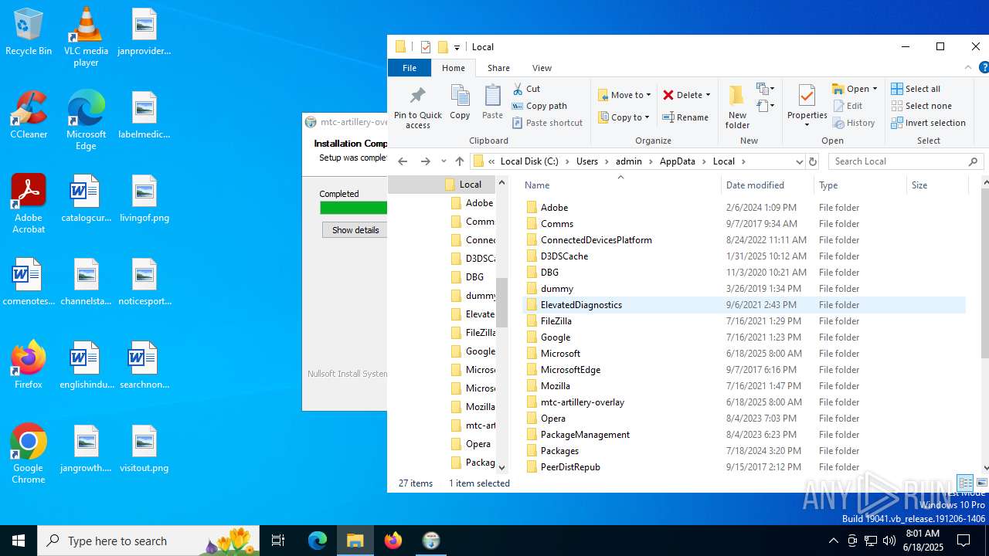Click AppData in address breadcrumb
Viewport: 989px width, 556px height.
click(677, 161)
